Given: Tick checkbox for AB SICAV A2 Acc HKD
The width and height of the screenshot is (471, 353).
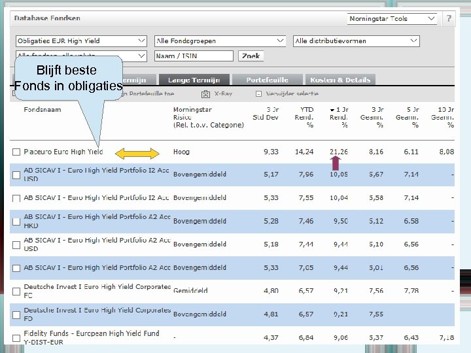Looking at the screenshot, I should pos(16,222).
